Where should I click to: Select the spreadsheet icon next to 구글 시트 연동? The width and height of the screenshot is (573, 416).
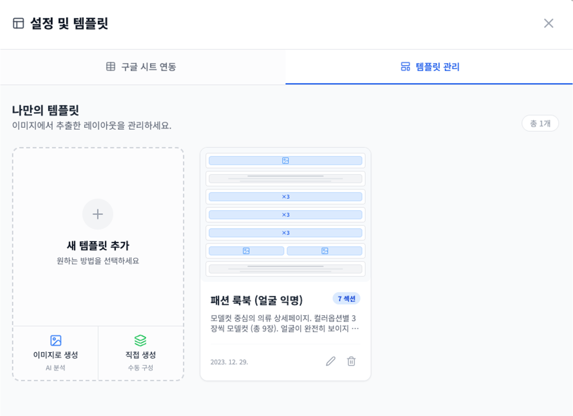pos(110,67)
